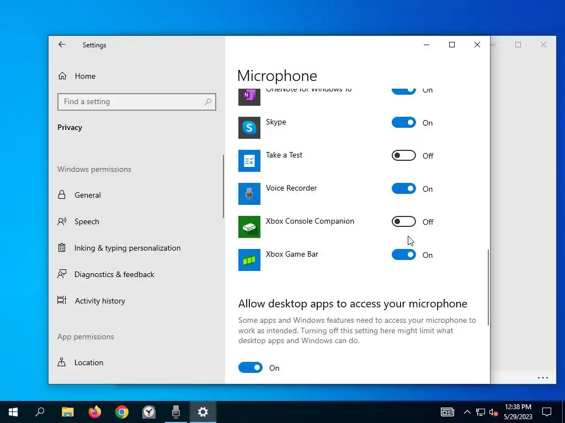Open File Explorer from taskbar
The height and width of the screenshot is (423, 565).
click(67, 412)
